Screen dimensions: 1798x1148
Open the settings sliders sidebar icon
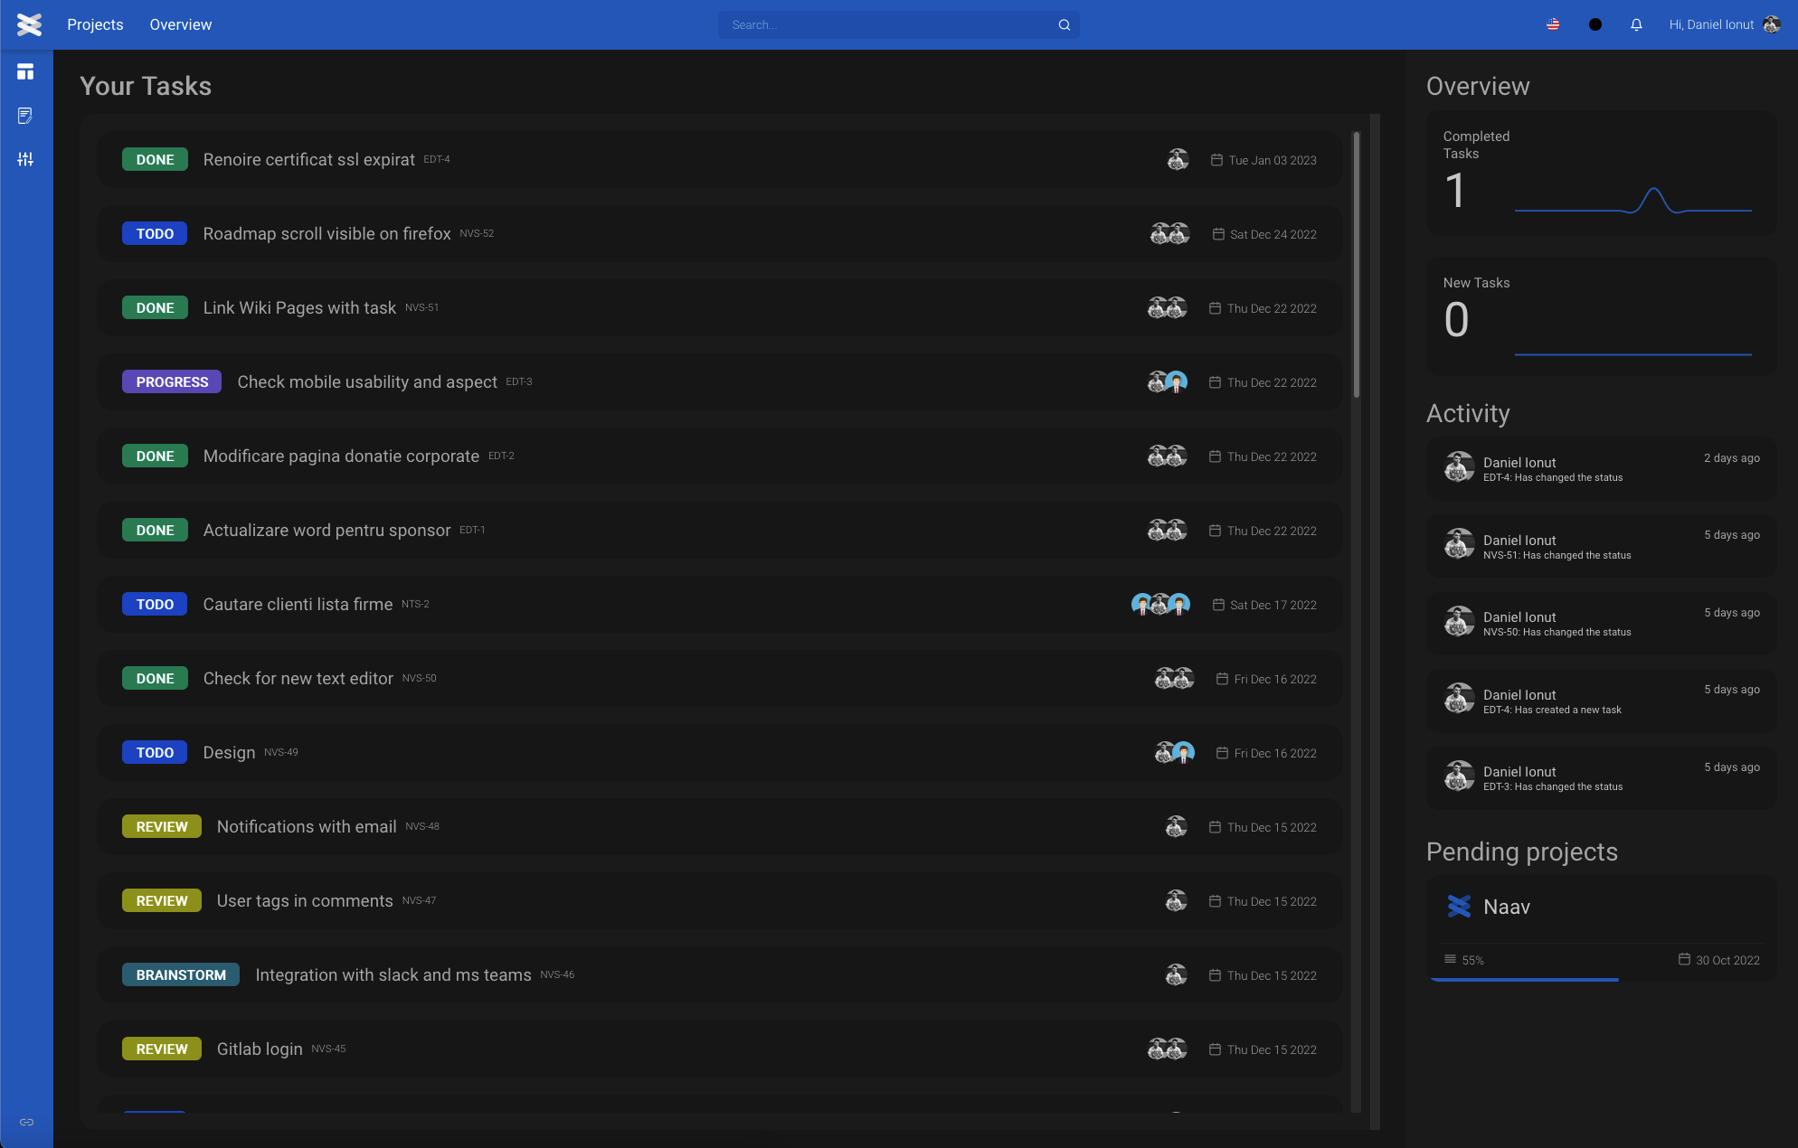[25, 159]
